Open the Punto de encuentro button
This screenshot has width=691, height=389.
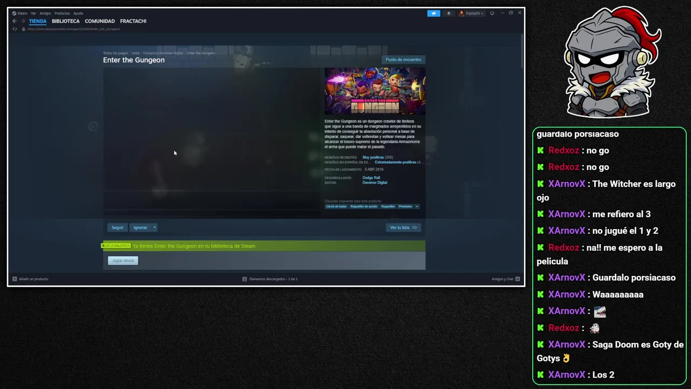[x=403, y=59]
